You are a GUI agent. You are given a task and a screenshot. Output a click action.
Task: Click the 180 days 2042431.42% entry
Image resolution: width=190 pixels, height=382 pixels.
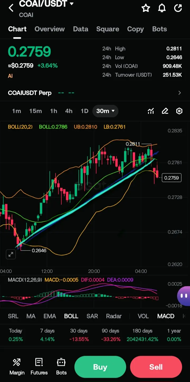[142, 335]
